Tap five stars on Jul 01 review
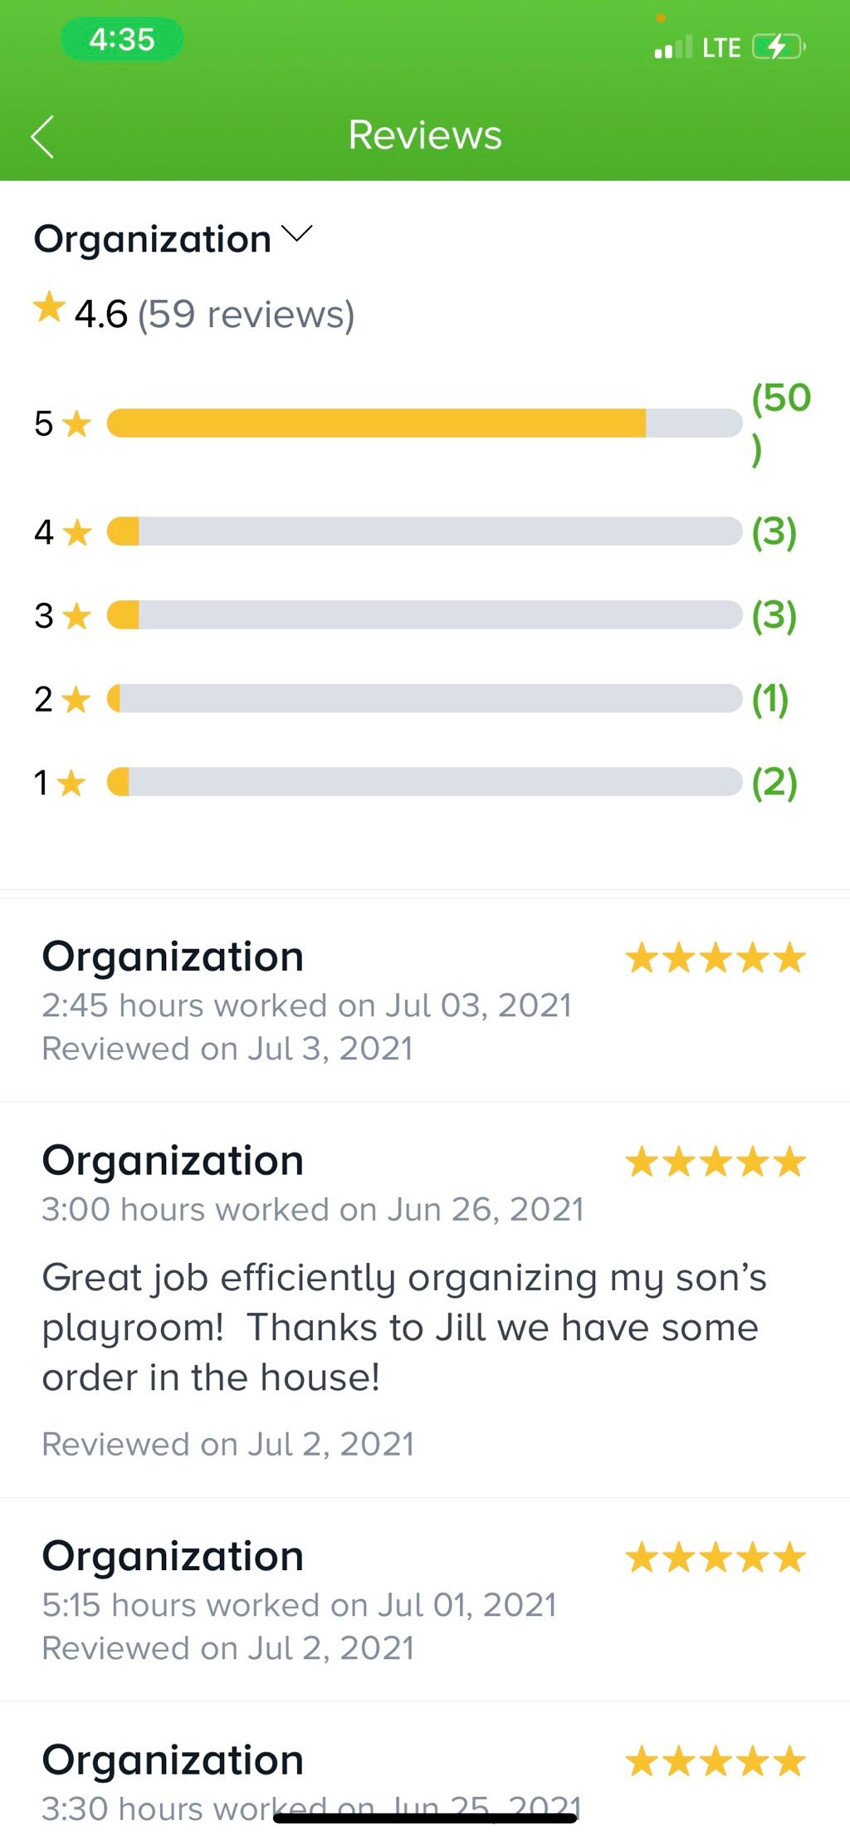The width and height of the screenshot is (850, 1840). (x=716, y=1558)
